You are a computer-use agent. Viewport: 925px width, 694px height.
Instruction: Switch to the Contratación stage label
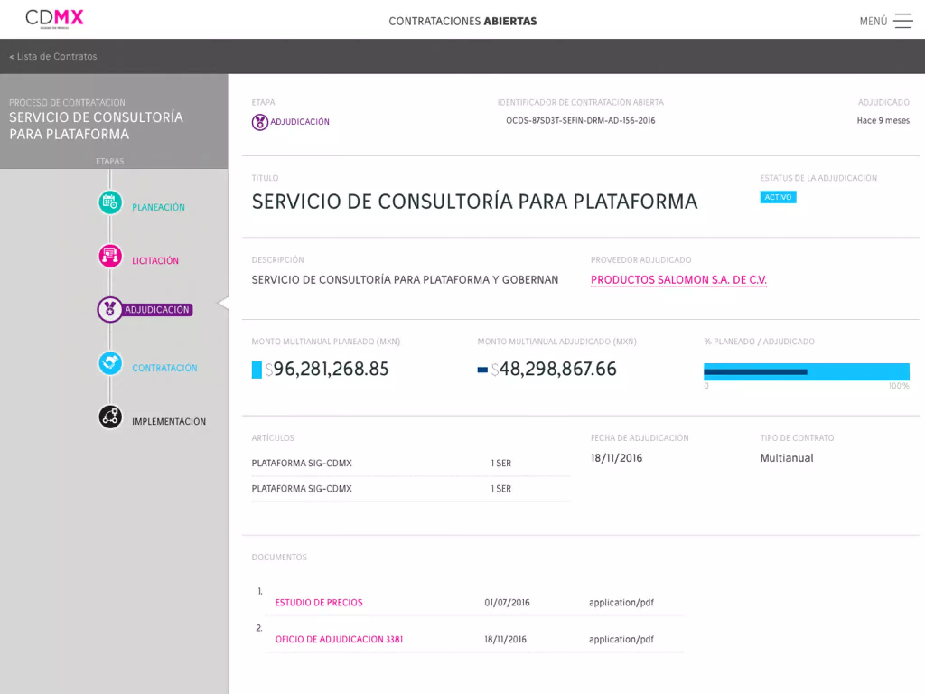164,368
